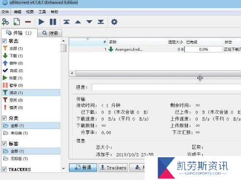This screenshot has height=180, width=241.
Task: Filter by 错误 status
Action: pos(31,107)
